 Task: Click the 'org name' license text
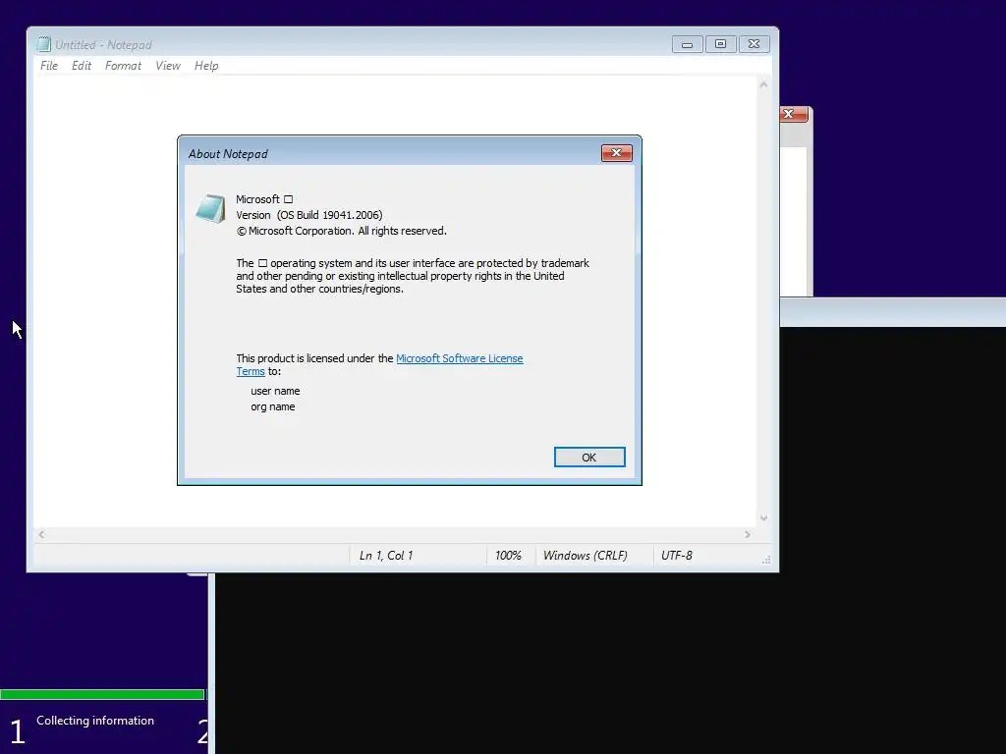click(x=273, y=406)
